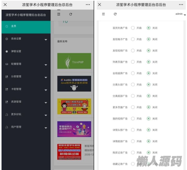Image resolution: width=187 pixels, height=170 pixels.
Task: Open the 资源管理 menu item
Action: pos(26,102)
